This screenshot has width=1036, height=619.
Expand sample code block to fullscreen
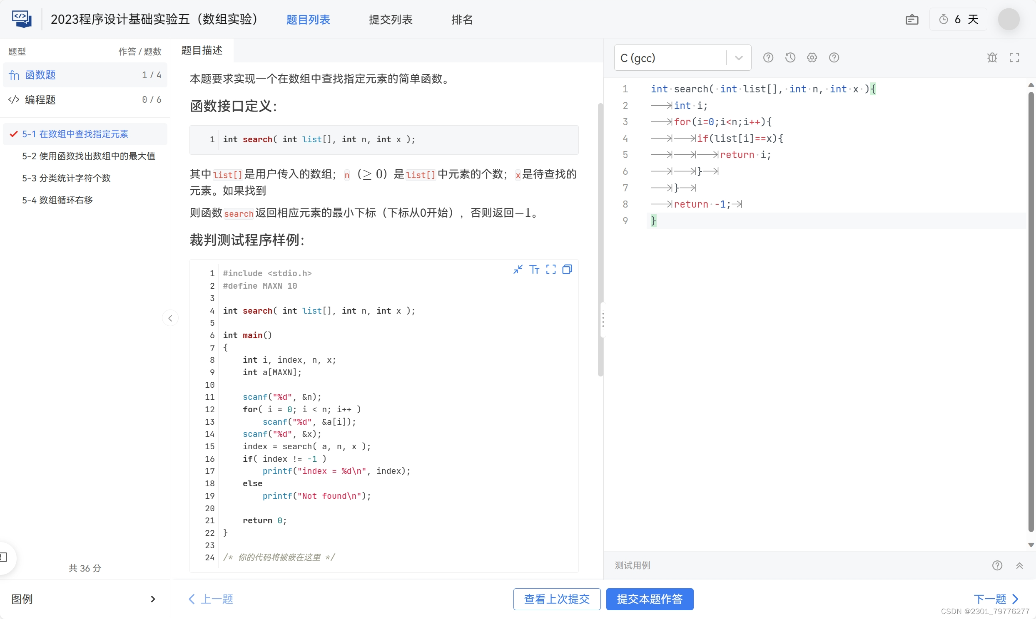pos(551,270)
